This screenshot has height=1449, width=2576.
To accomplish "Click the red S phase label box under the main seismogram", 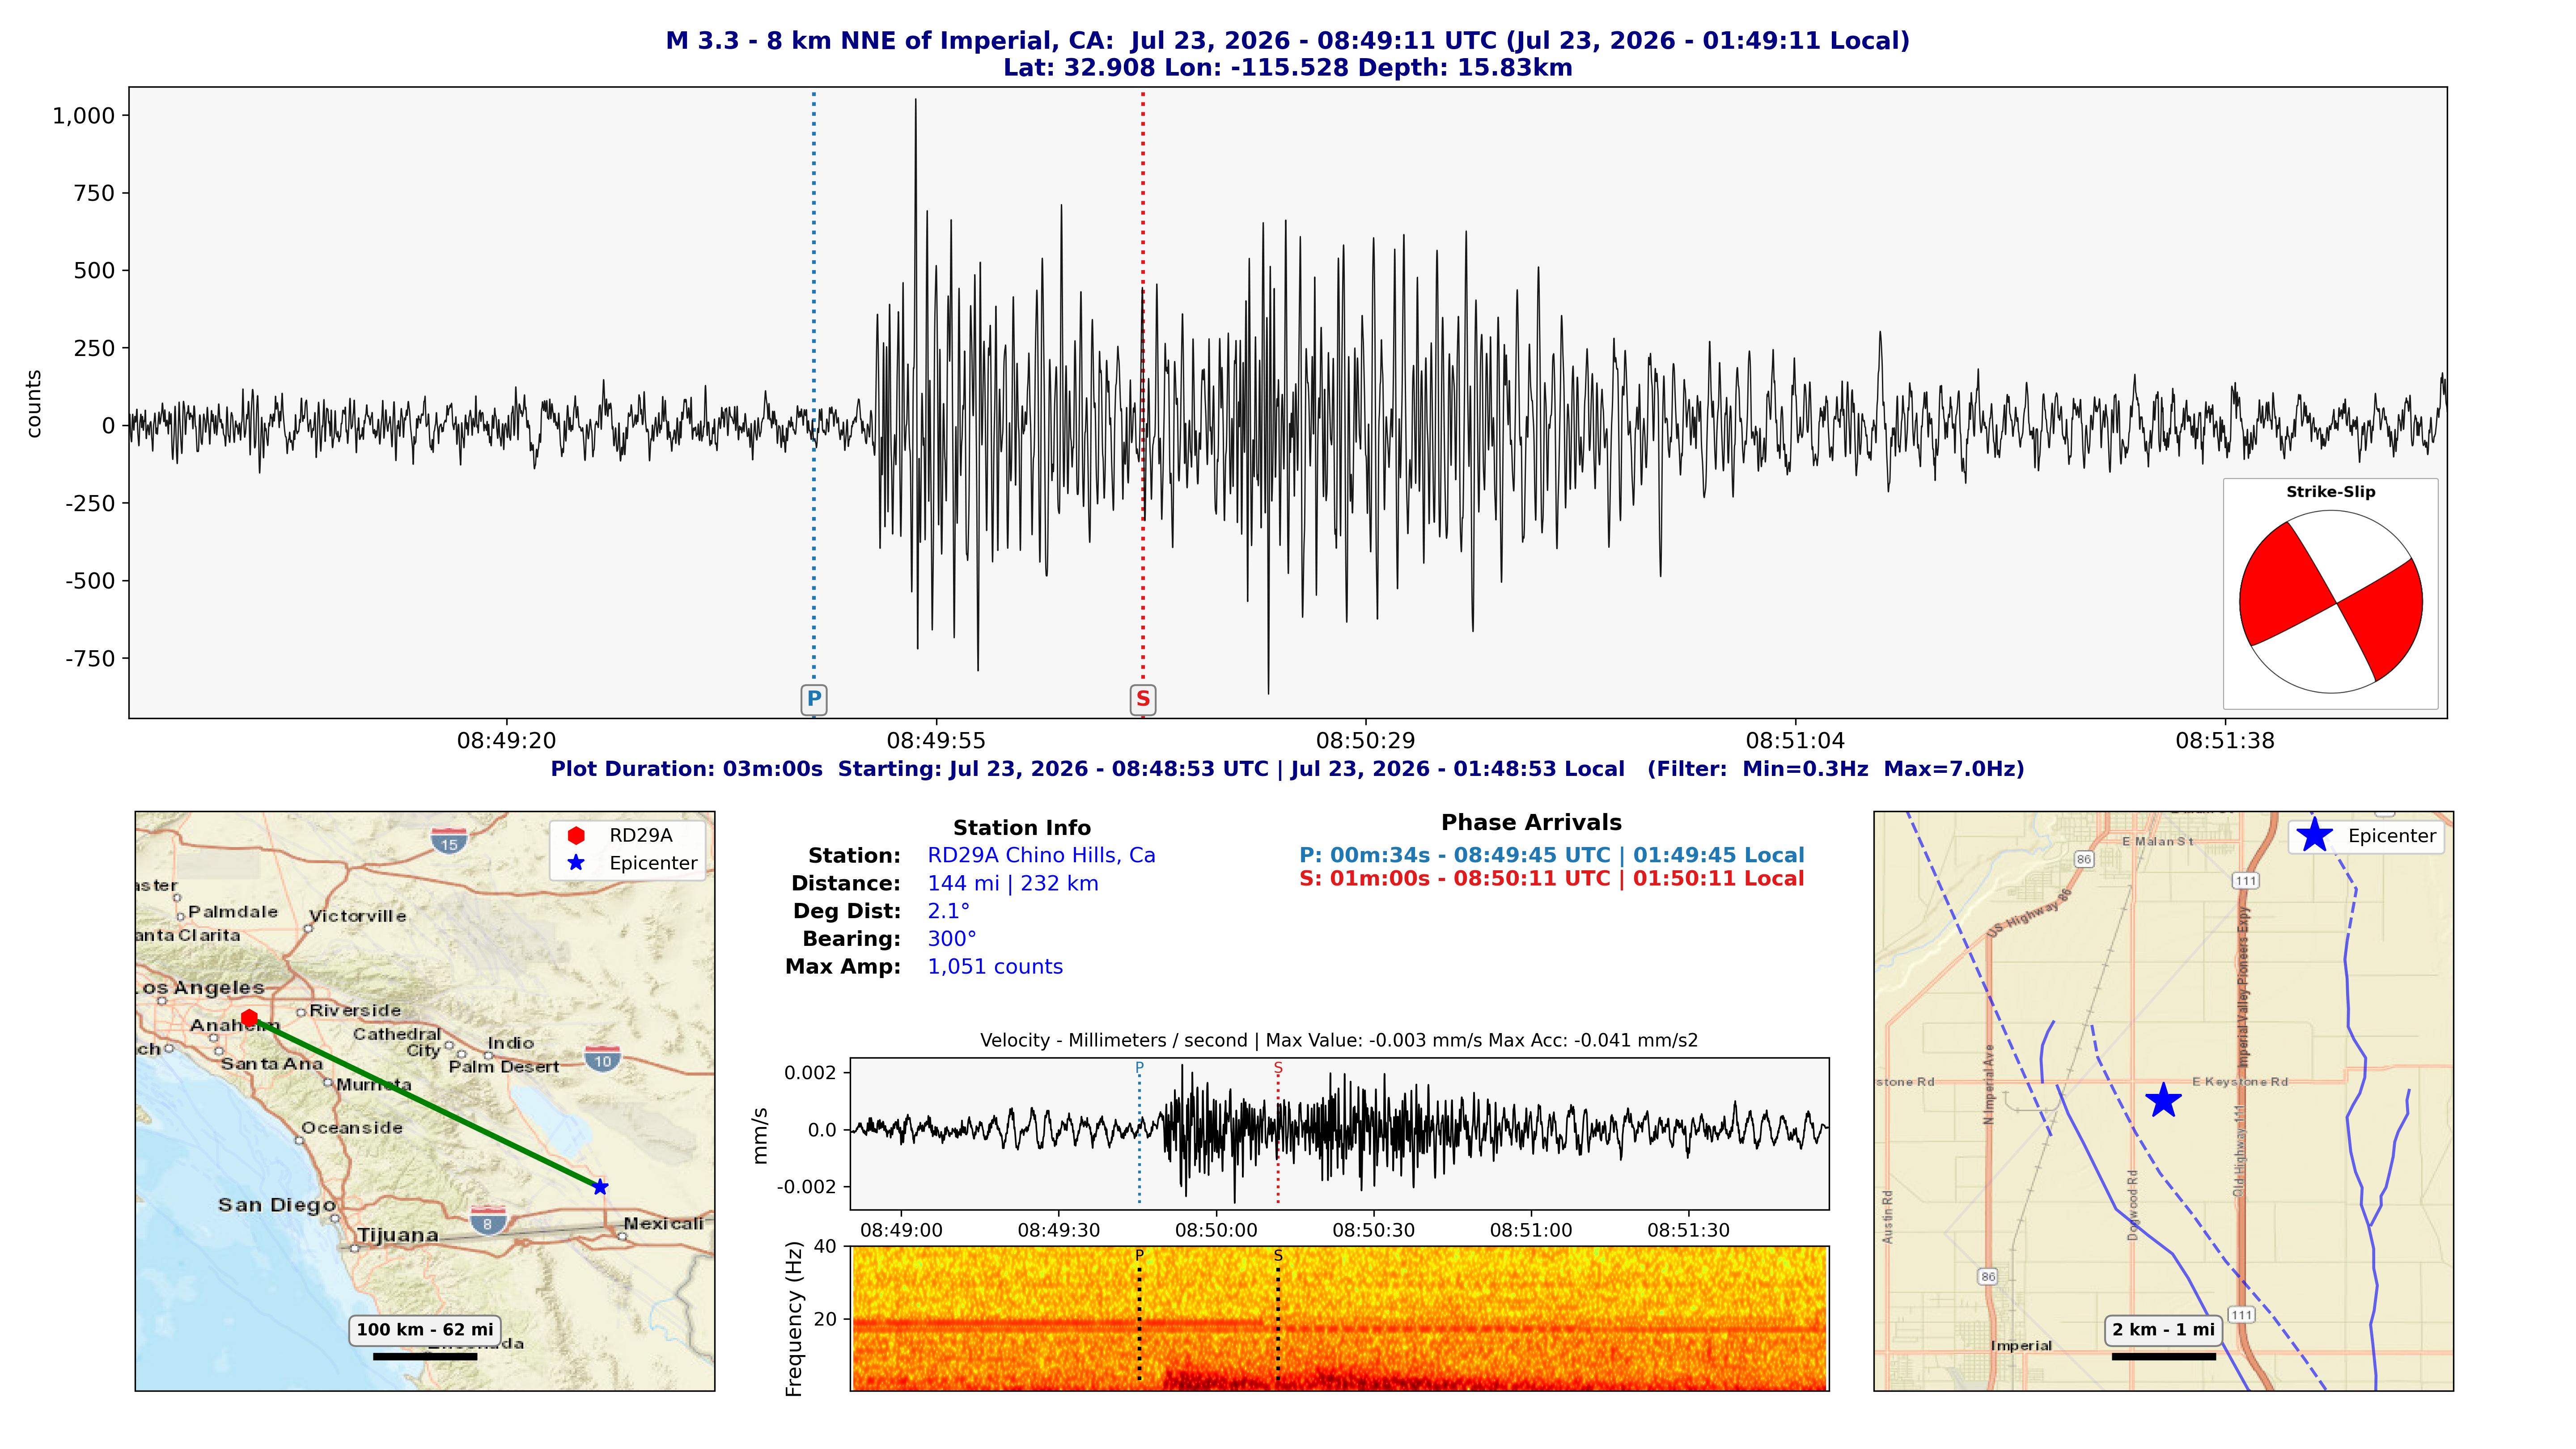I will [1143, 699].
